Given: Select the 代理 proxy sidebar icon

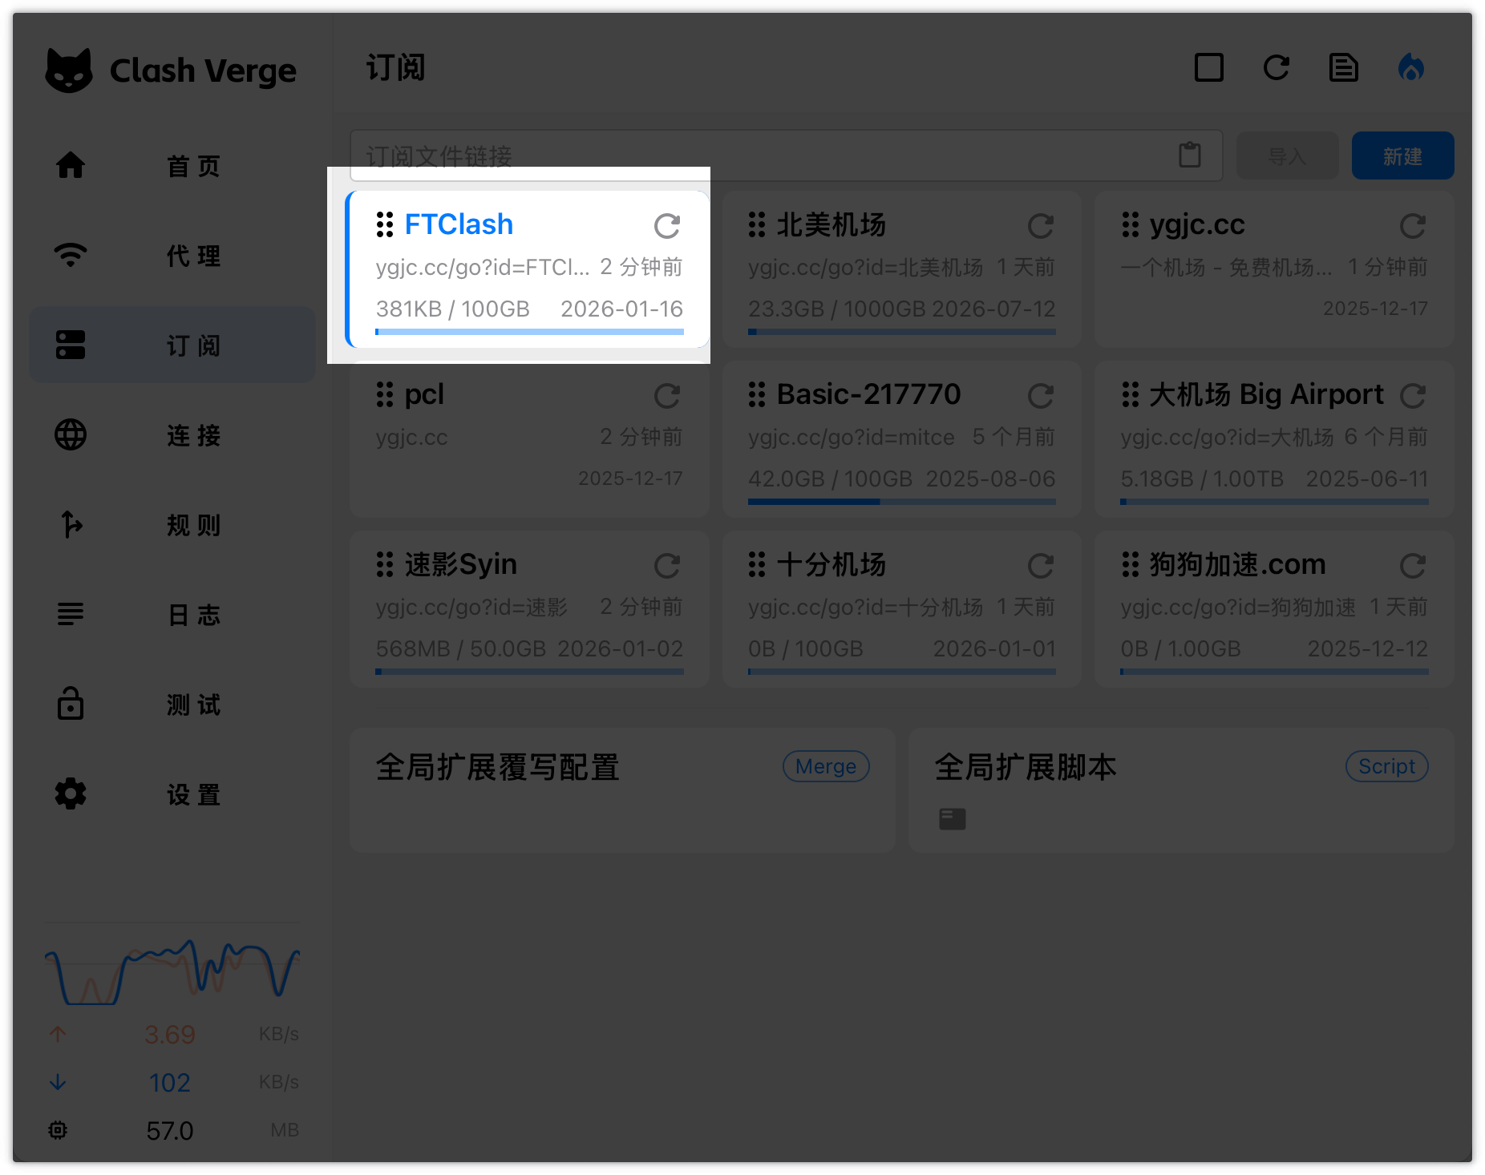Looking at the screenshot, I should (71, 255).
